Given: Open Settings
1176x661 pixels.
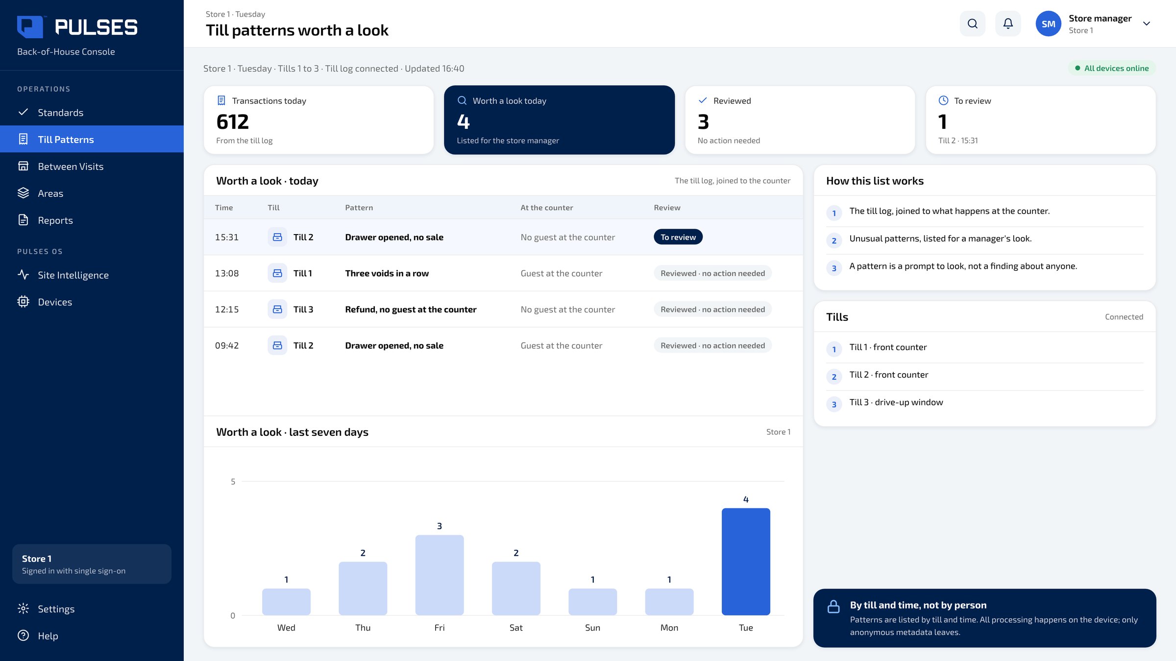Looking at the screenshot, I should tap(92, 609).
